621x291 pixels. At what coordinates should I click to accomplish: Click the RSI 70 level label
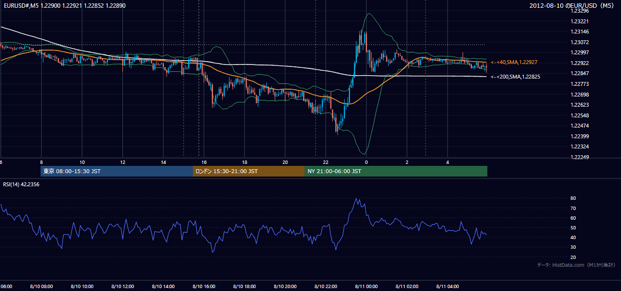[573, 208]
